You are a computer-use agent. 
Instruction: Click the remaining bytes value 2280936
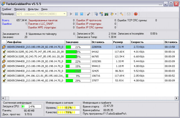coord(97,47)
